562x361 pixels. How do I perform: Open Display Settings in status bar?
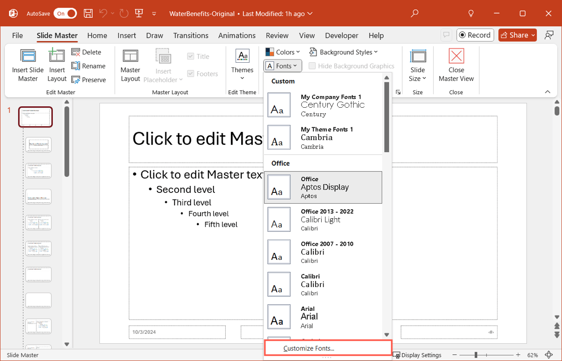[x=417, y=355]
